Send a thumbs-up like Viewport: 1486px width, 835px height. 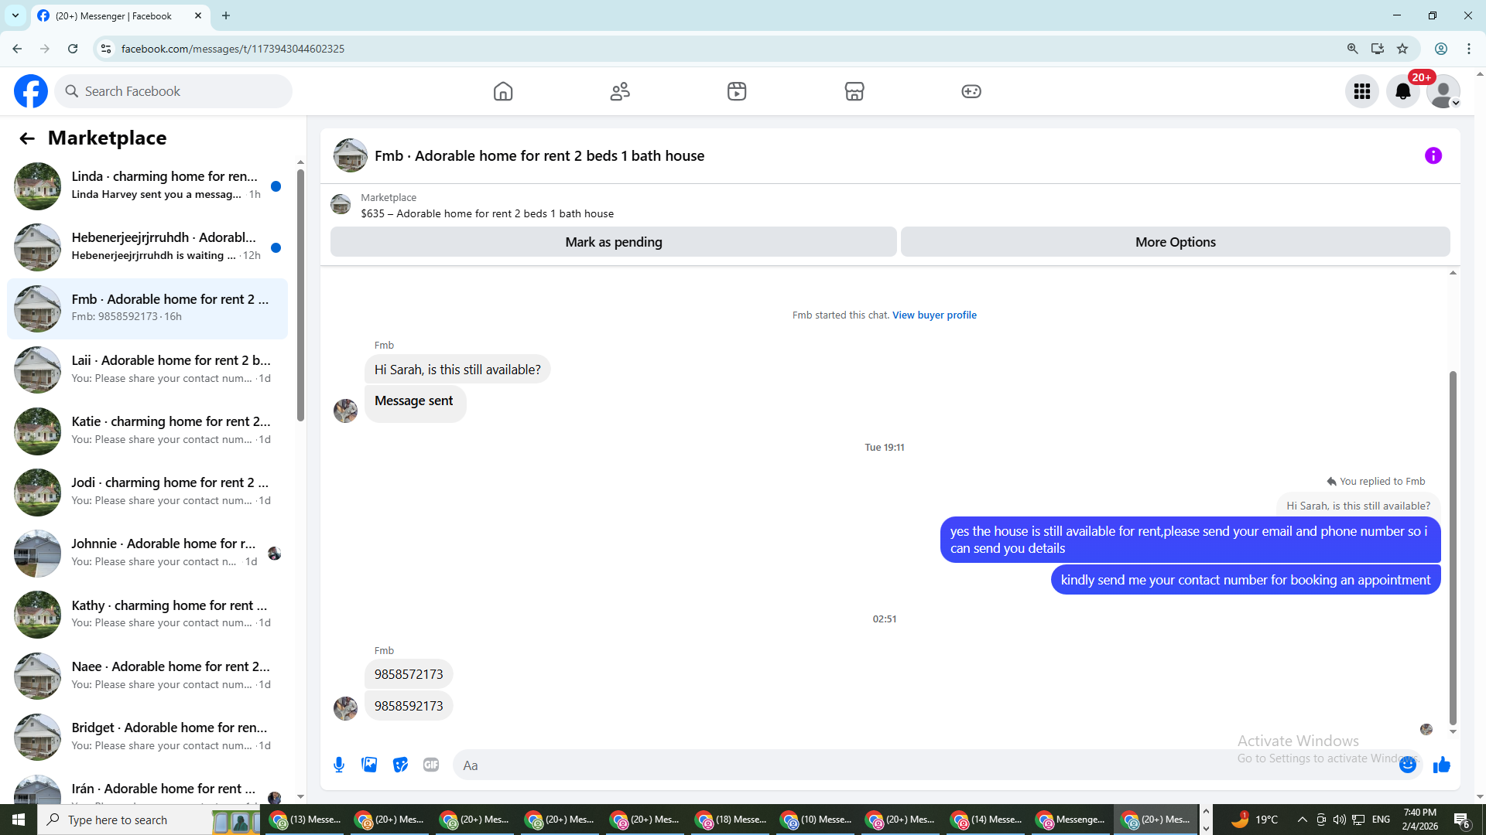tap(1441, 765)
